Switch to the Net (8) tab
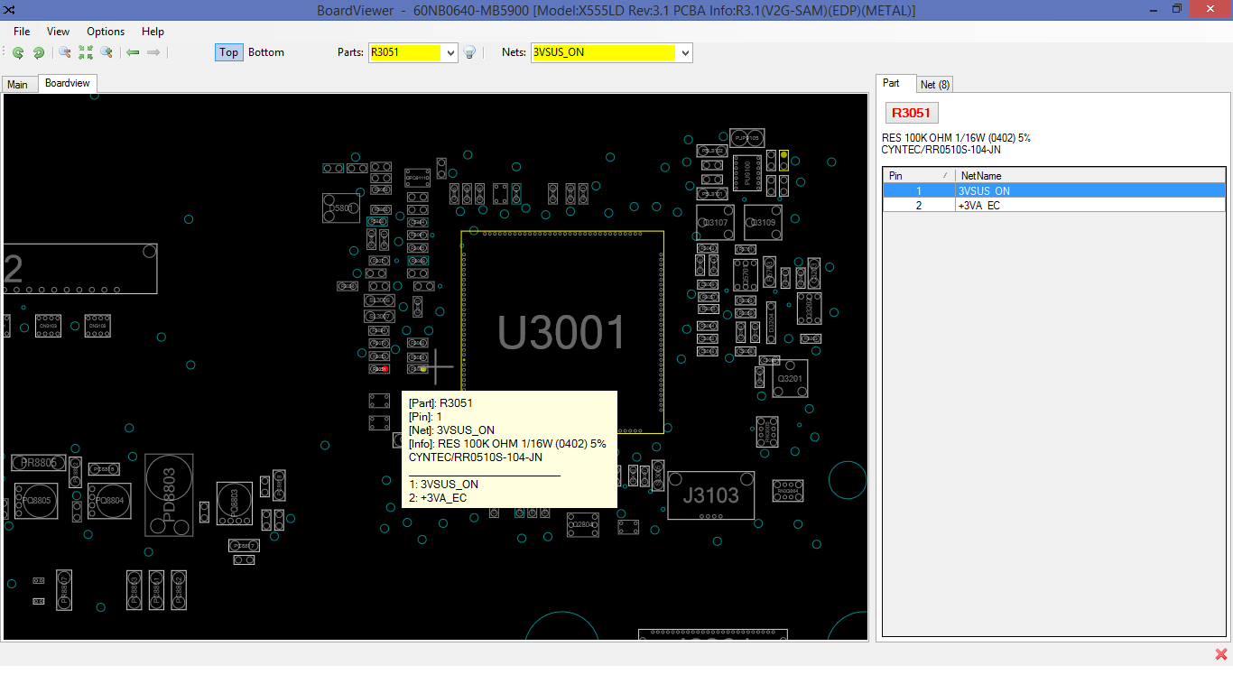The width and height of the screenshot is (1233, 693). (934, 84)
